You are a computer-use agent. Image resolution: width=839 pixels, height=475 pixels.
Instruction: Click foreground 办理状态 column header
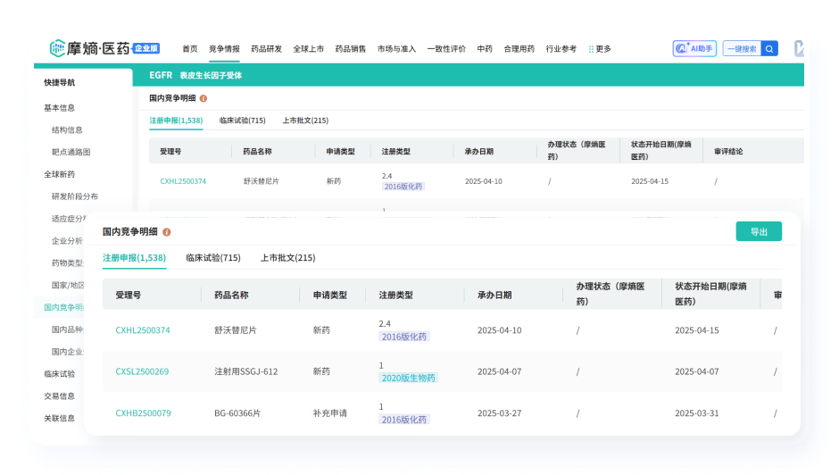[x=611, y=294]
